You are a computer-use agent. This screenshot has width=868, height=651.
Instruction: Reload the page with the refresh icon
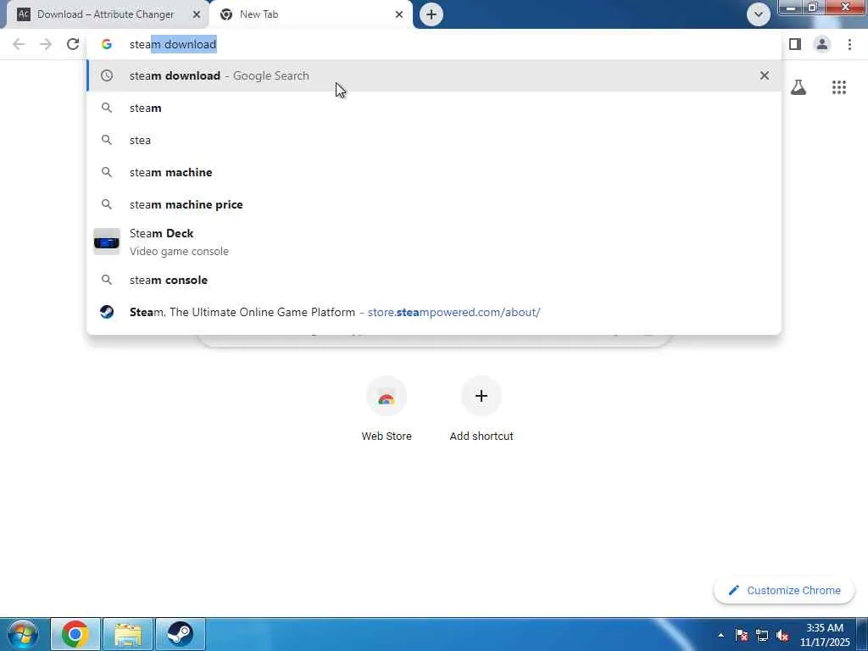[x=73, y=44]
